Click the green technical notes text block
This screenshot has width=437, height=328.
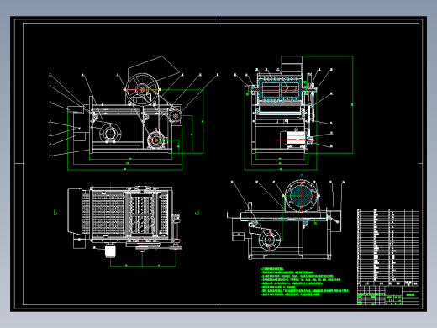[304, 282]
